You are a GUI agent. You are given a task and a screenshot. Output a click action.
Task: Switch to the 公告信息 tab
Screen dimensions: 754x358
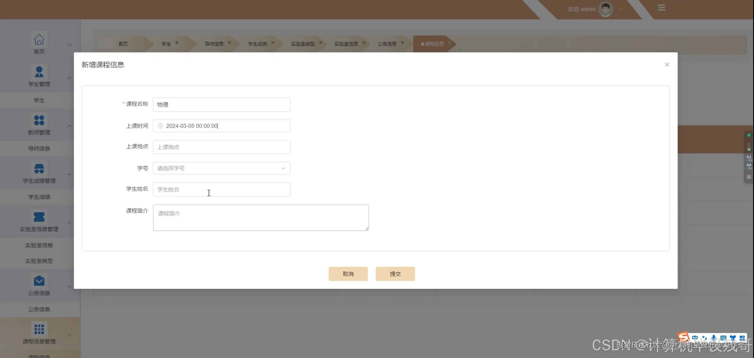(387, 44)
